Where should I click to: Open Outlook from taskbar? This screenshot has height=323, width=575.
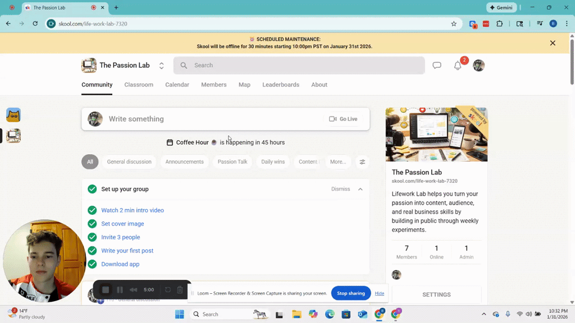point(363,314)
